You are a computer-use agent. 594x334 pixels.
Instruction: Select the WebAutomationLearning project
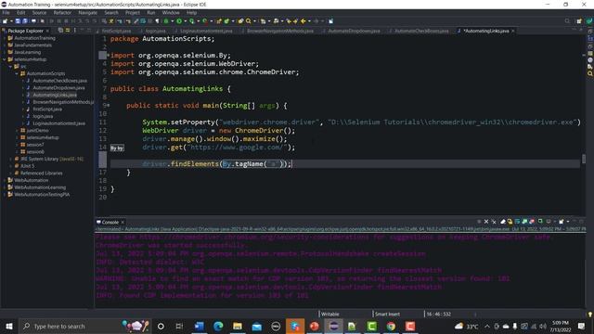pos(40,187)
